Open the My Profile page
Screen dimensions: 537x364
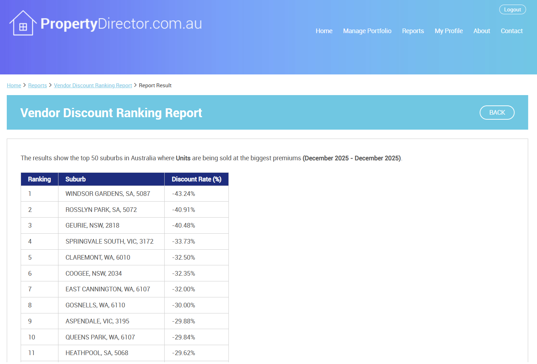coord(448,31)
